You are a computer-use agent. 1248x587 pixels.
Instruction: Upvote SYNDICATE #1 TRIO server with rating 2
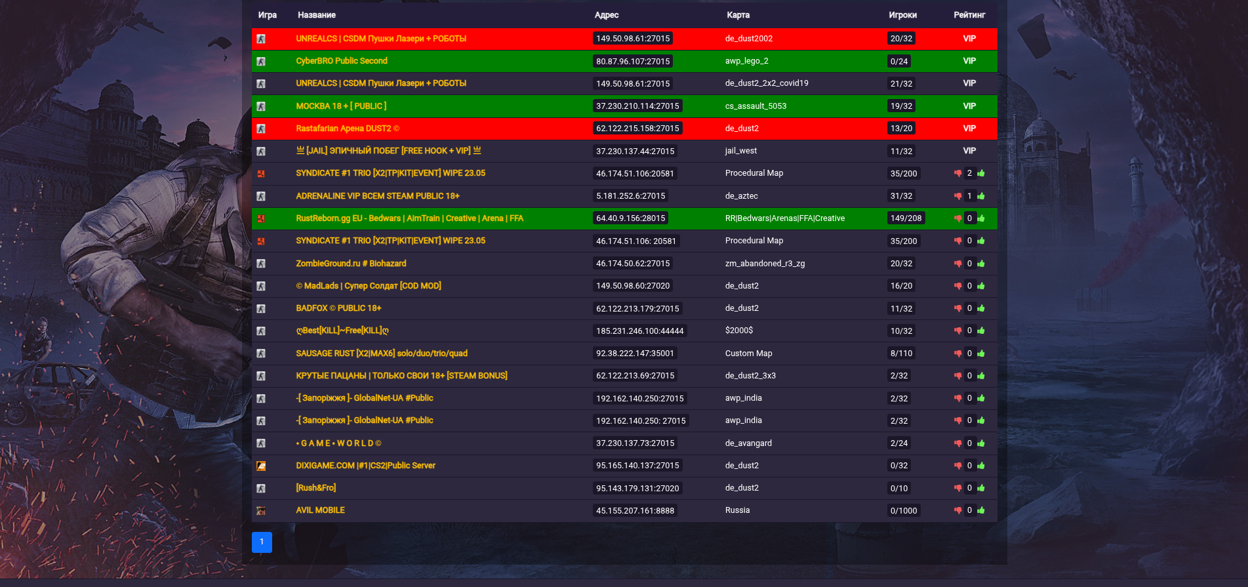click(x=981, y=173)
